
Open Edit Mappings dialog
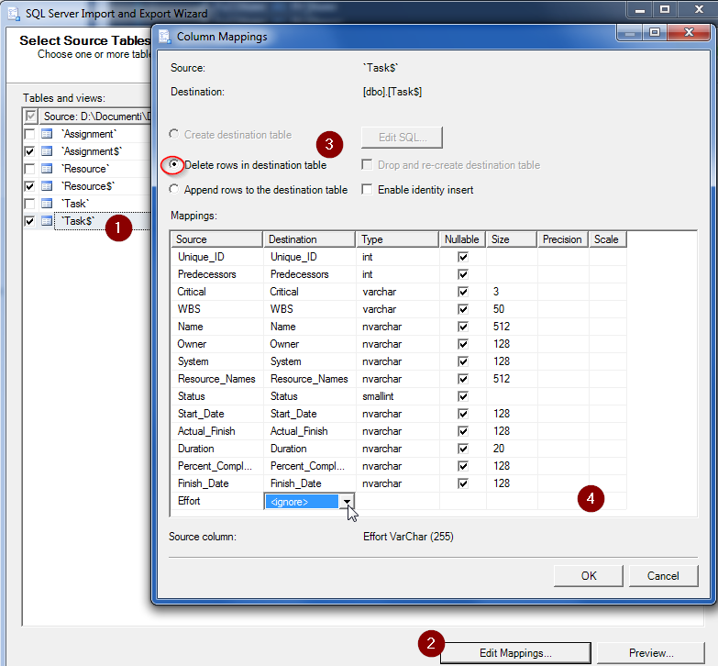(515, 653)
